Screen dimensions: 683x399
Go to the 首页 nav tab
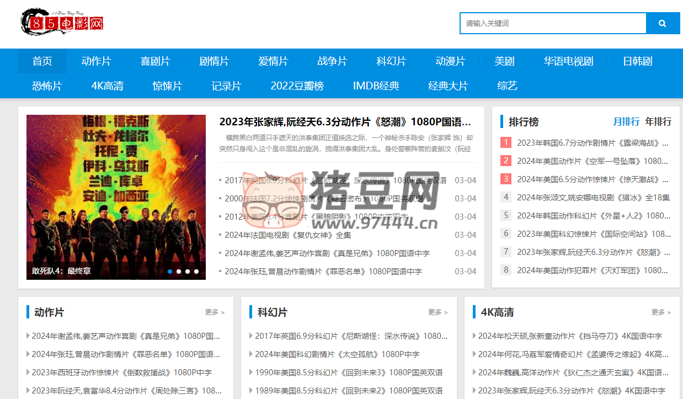coord(42,61)
